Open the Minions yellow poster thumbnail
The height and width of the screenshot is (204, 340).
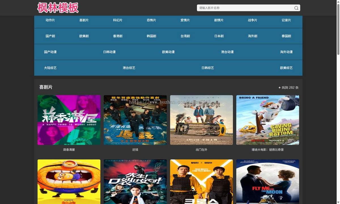coord(69,182)
